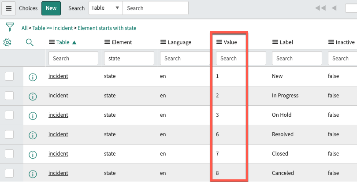This screenshot has height=182, width=357.
Task: Focus the top Search text field
Action: click(156, 8)
